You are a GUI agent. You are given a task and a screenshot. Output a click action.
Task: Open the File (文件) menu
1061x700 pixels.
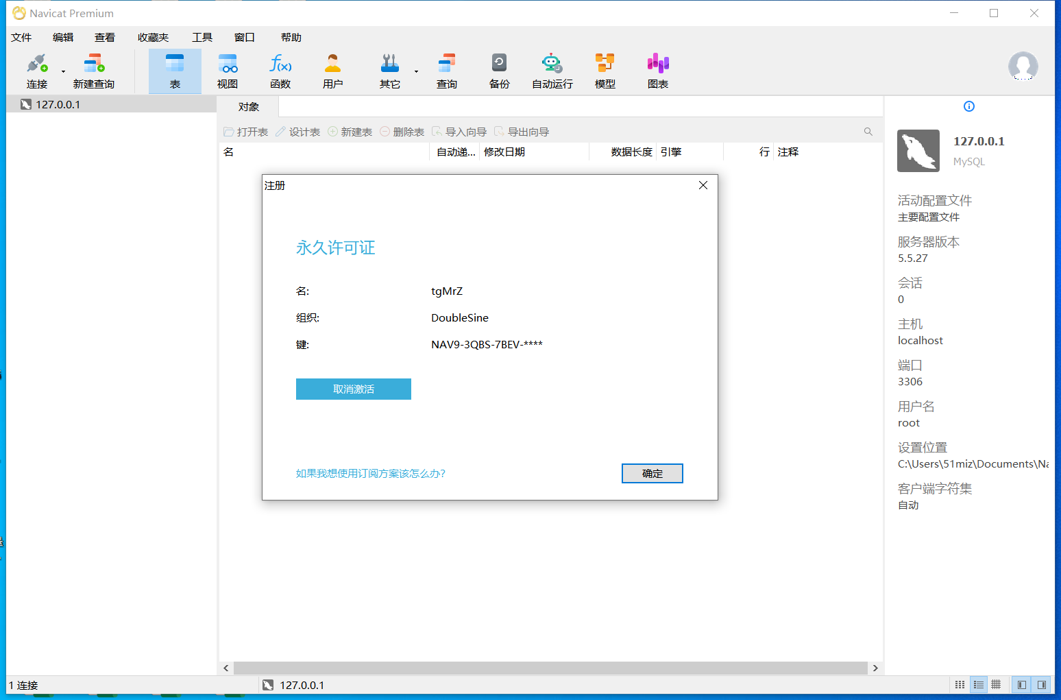click(x=21, y=38)
